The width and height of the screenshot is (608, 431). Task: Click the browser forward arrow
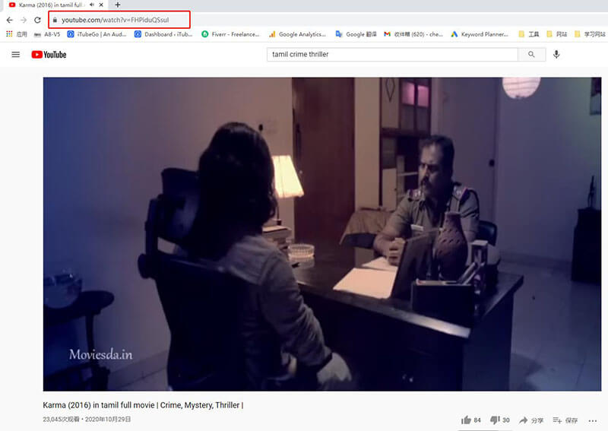(x=24, y=21)
